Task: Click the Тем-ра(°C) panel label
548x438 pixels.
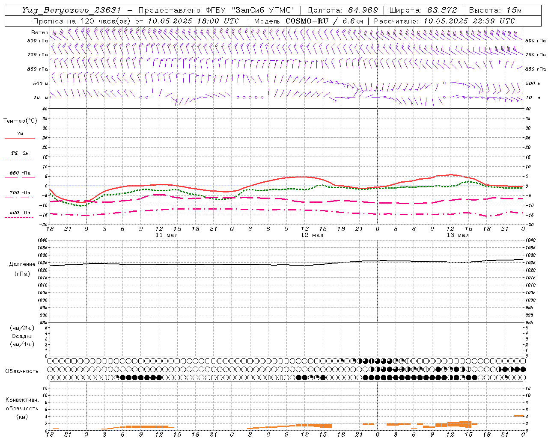Action: point(20,121)
